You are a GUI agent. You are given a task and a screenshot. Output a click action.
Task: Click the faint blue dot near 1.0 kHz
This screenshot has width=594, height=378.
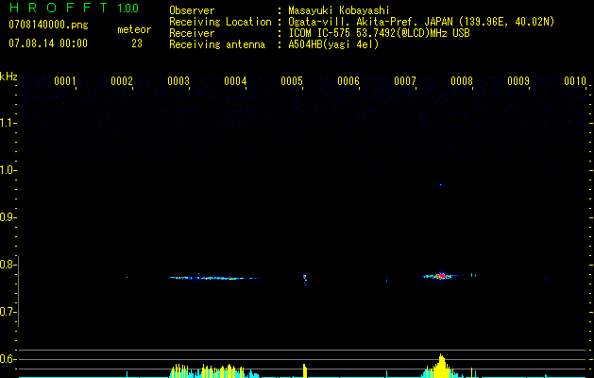point(441,185)
